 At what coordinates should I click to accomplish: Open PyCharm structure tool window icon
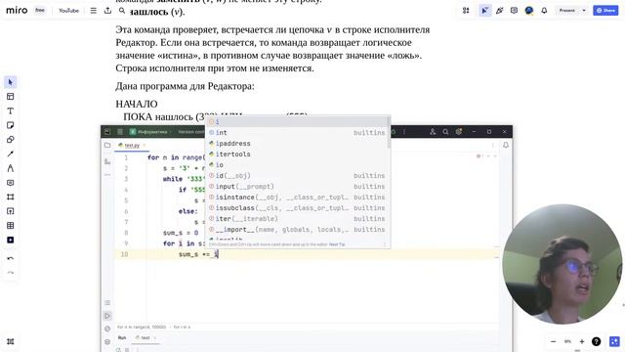click(107, 161)
